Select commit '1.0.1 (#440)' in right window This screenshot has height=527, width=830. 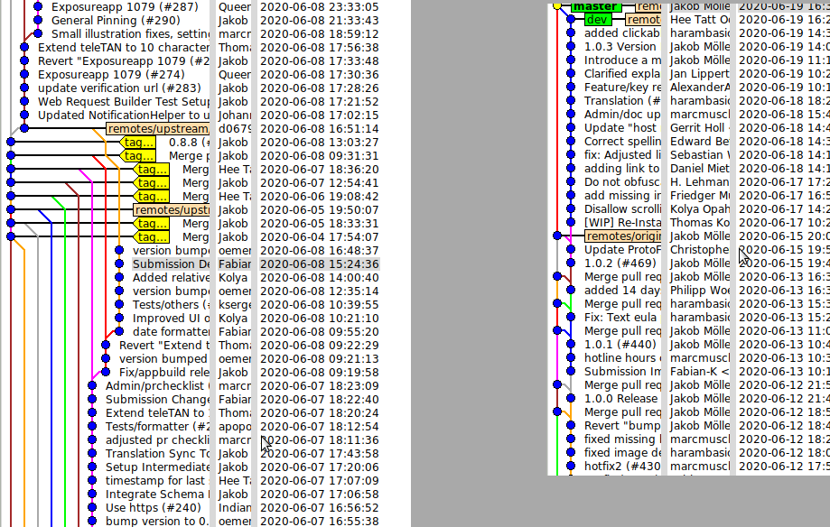[620, 345]
